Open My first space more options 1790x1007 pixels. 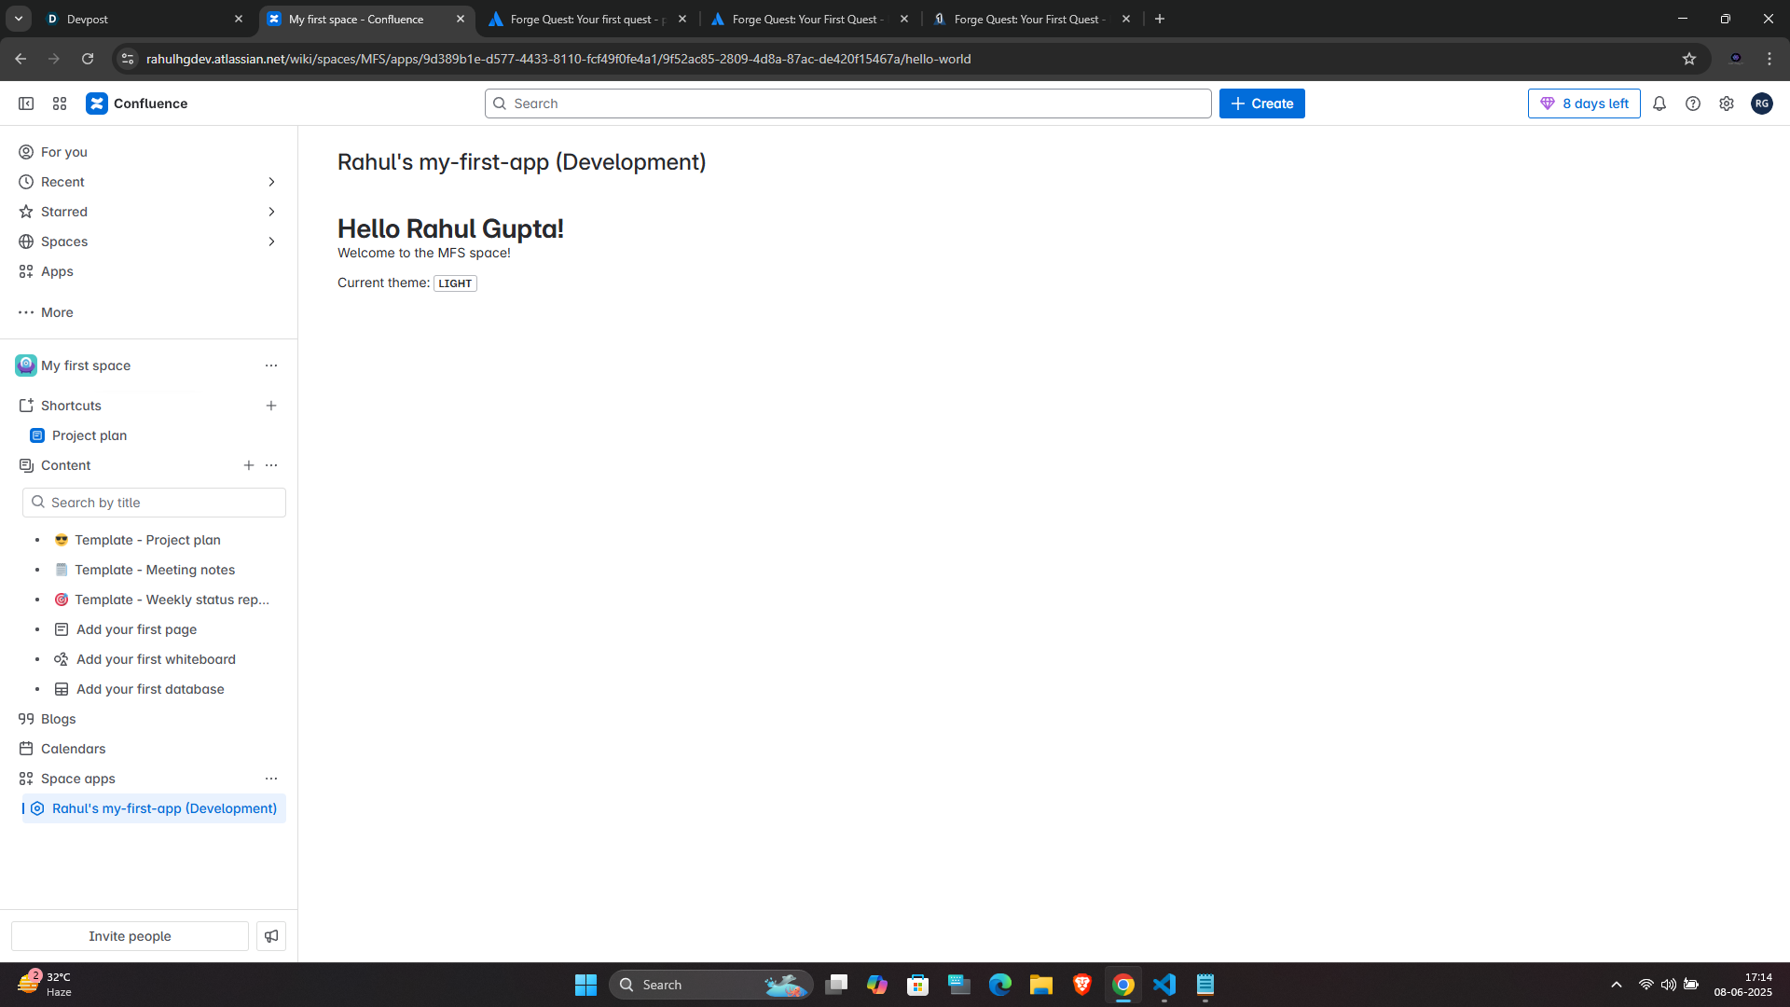coord(271,366)
